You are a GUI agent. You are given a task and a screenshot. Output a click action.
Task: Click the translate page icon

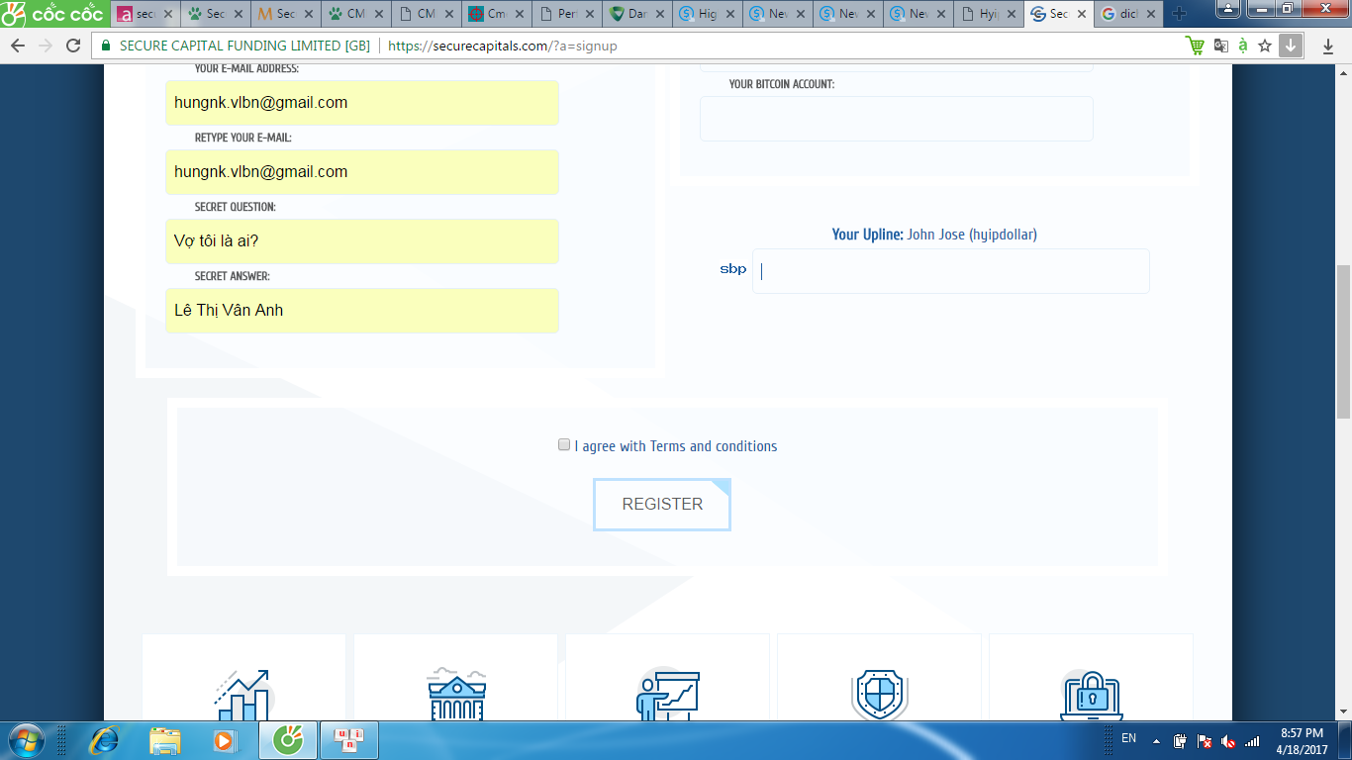[1221, 47]
